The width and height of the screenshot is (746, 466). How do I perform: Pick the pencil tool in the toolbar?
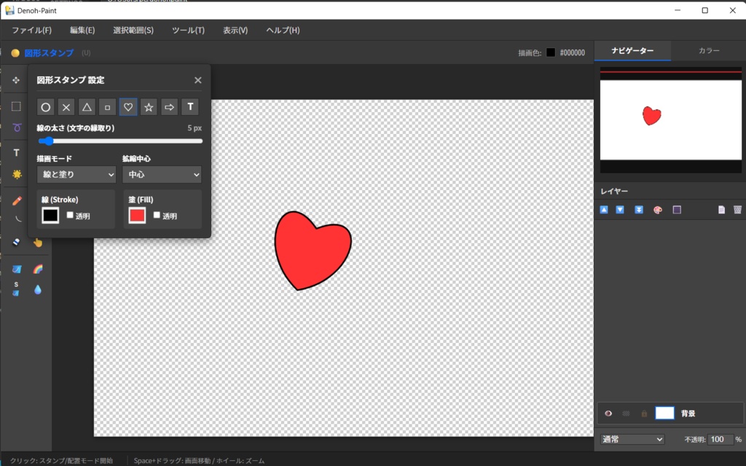[x=17, y=201]
